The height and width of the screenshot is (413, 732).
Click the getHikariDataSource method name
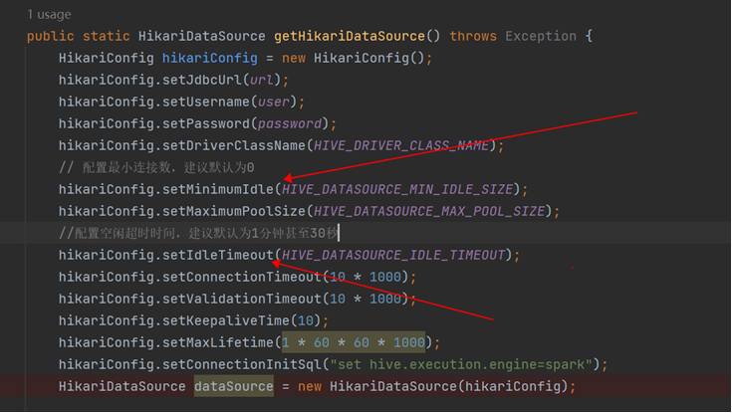pyautogui.click(x=350, y=36)
